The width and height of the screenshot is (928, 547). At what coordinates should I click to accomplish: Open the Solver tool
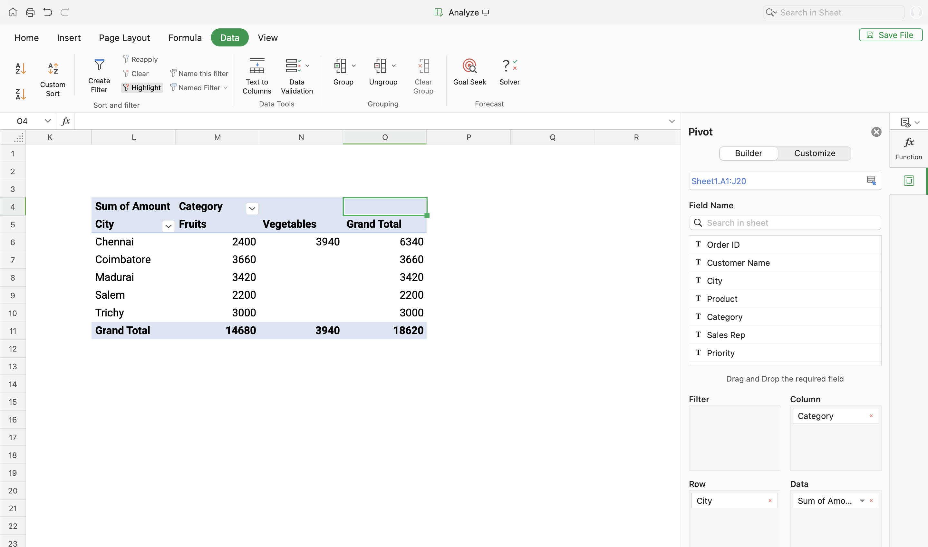509,72
